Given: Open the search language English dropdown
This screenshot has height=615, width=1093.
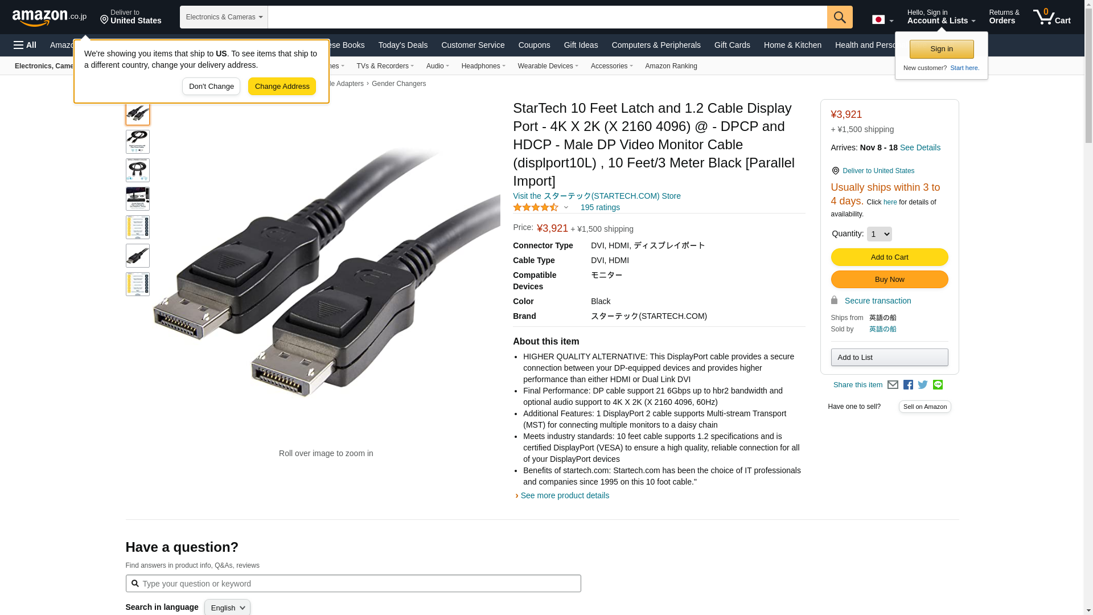Looking at the screenshot, I should [x=227, y=608].
